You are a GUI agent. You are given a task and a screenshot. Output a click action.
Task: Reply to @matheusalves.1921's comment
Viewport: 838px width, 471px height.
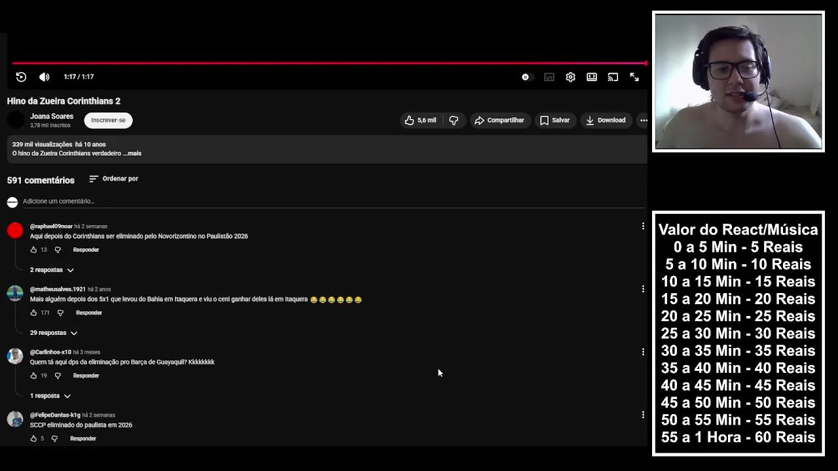coord(89,313)
